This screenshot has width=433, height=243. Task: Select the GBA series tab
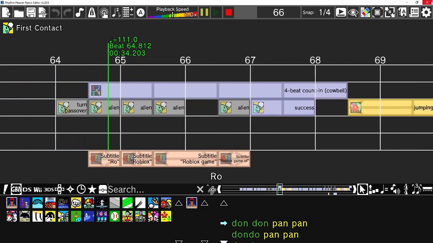click(x=16, y=189)
